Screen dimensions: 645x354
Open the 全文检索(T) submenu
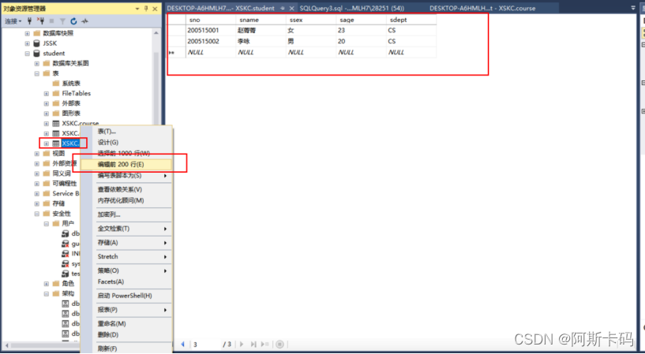coord(126,229)
